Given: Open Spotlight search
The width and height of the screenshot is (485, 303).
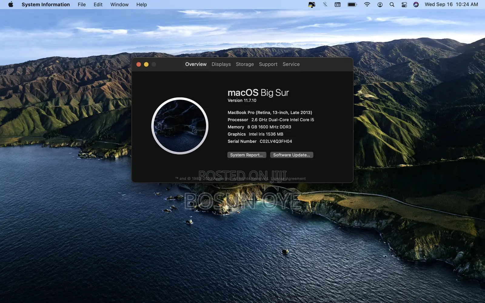Looking at the screenshot, I should 392,5.
